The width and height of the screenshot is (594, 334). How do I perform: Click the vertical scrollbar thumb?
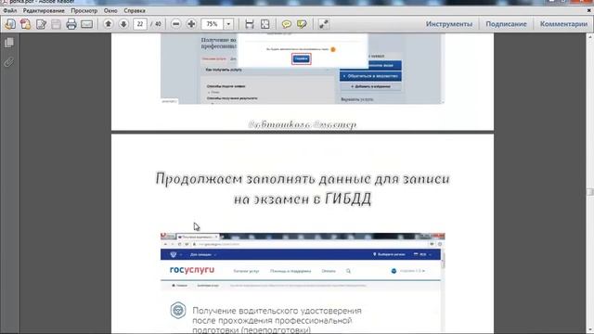(590, 192)
